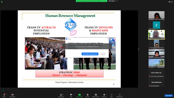Select the Reza Mahendra participant tile
The height and width of the screenshot is (98, 174).
pyautogui.click(x=157, y=82)
